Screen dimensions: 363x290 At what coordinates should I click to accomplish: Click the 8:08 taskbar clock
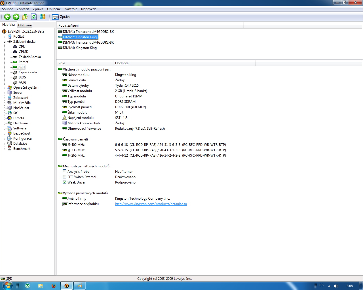tap(350, 286)
